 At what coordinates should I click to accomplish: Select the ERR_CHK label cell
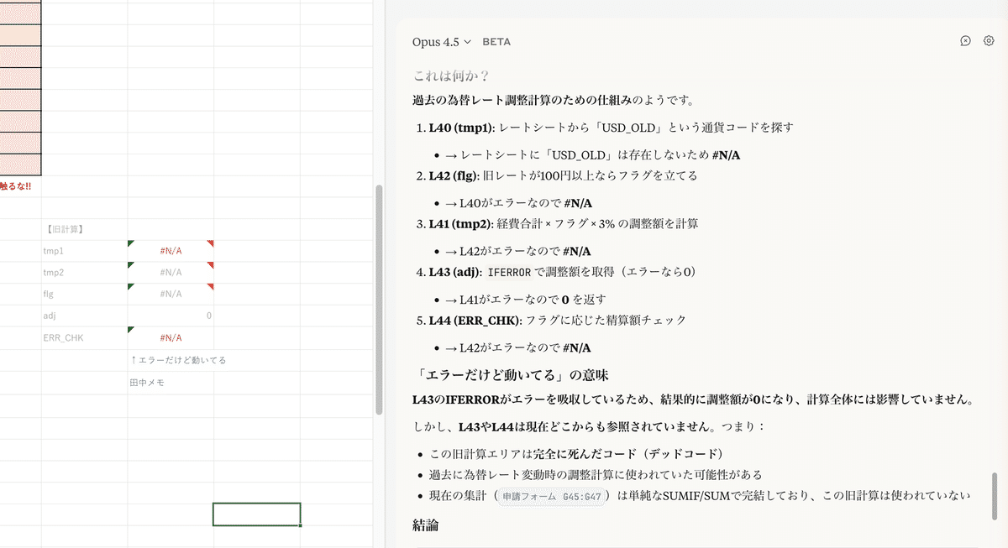[x=84, y=338]
